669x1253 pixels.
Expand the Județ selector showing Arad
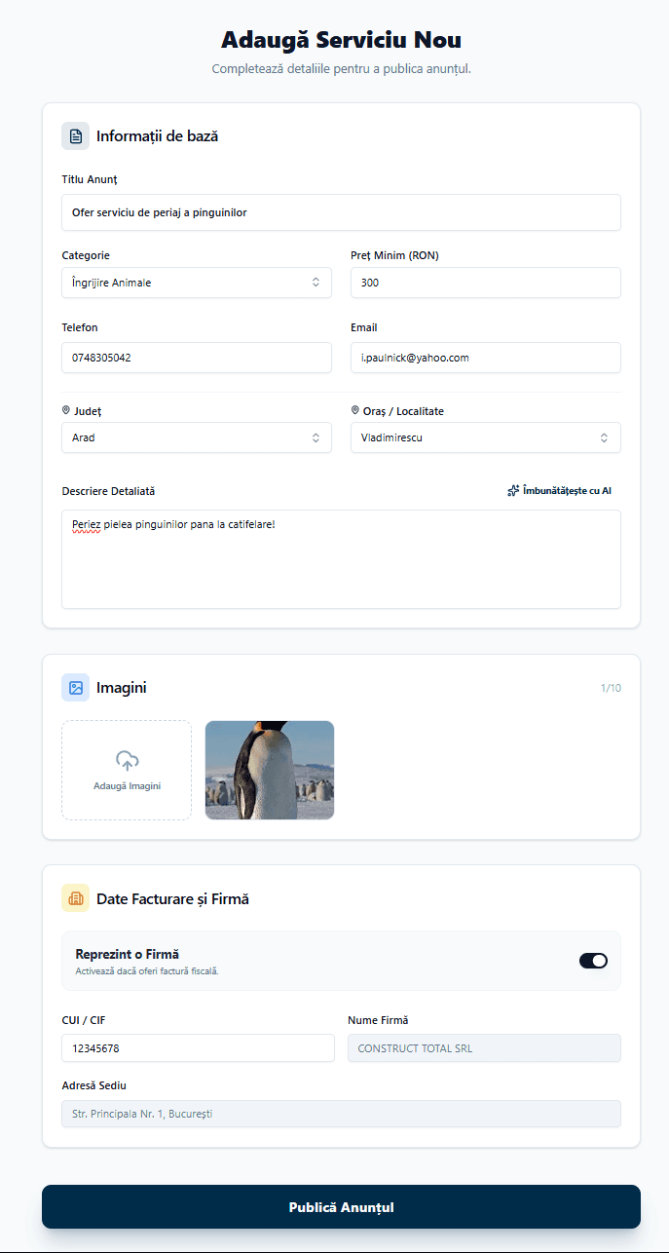pos(196,437)
